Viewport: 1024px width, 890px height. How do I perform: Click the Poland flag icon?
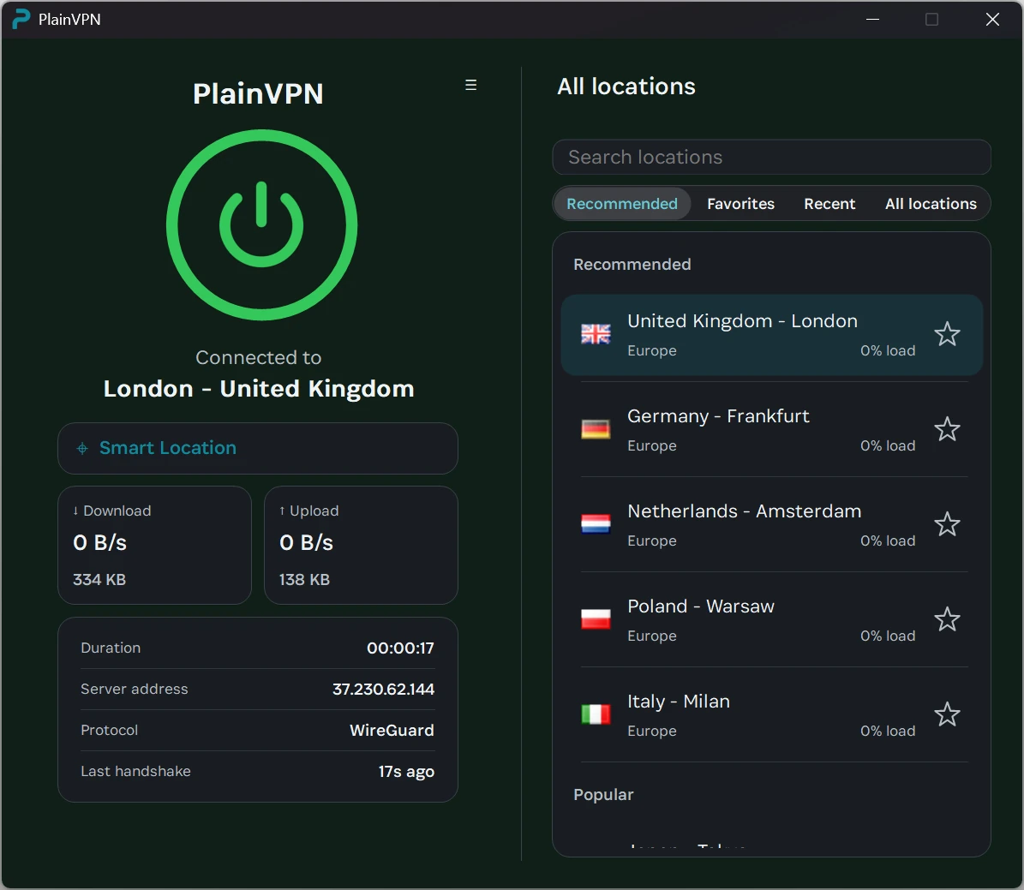(x=596, y=619)
